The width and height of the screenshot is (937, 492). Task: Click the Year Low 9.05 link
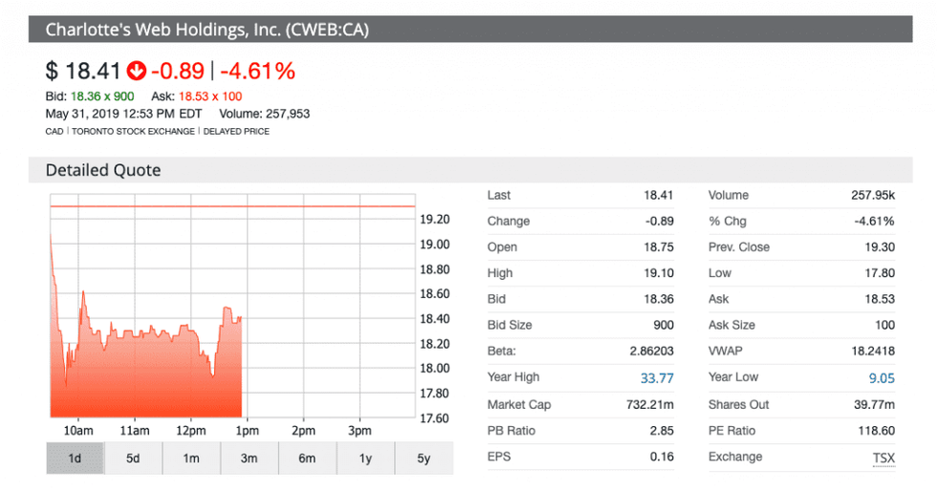click(882, 378)
